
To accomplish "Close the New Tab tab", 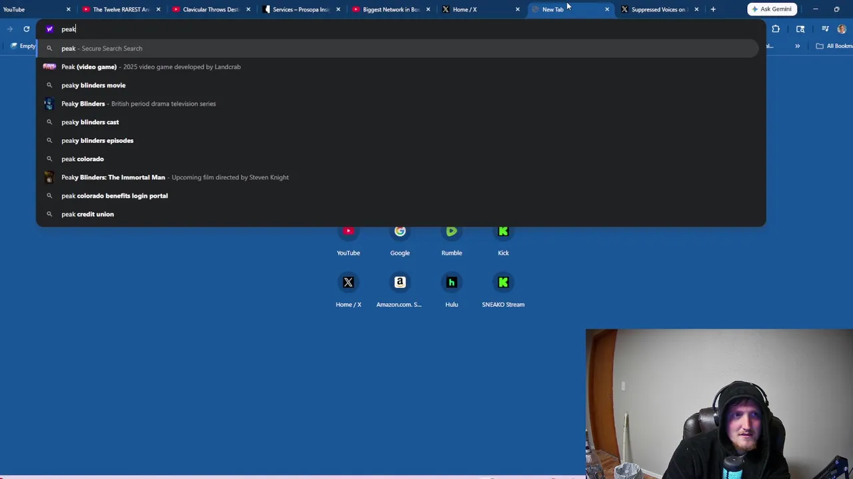I will point(606,9).
